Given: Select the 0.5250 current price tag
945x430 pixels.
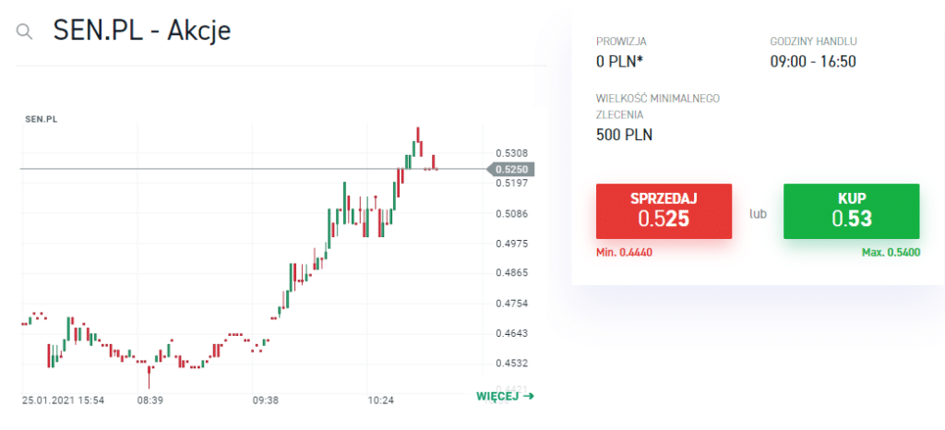Looking at the screenshot, I should point(510,169).
